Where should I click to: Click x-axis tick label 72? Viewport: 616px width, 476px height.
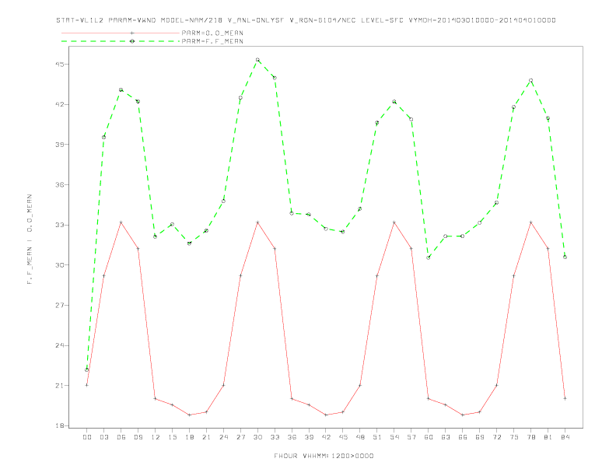pyautogui.click(x=497, y=437)
